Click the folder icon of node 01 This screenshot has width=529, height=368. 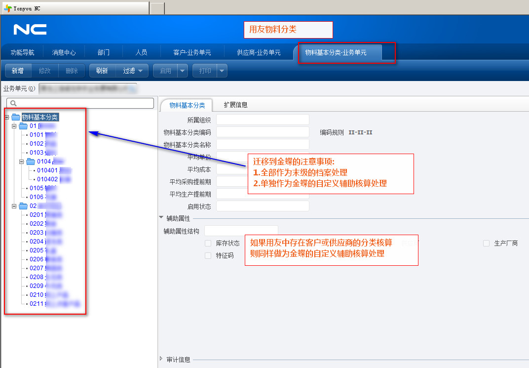pyautogui.click(x=23, y=126)
